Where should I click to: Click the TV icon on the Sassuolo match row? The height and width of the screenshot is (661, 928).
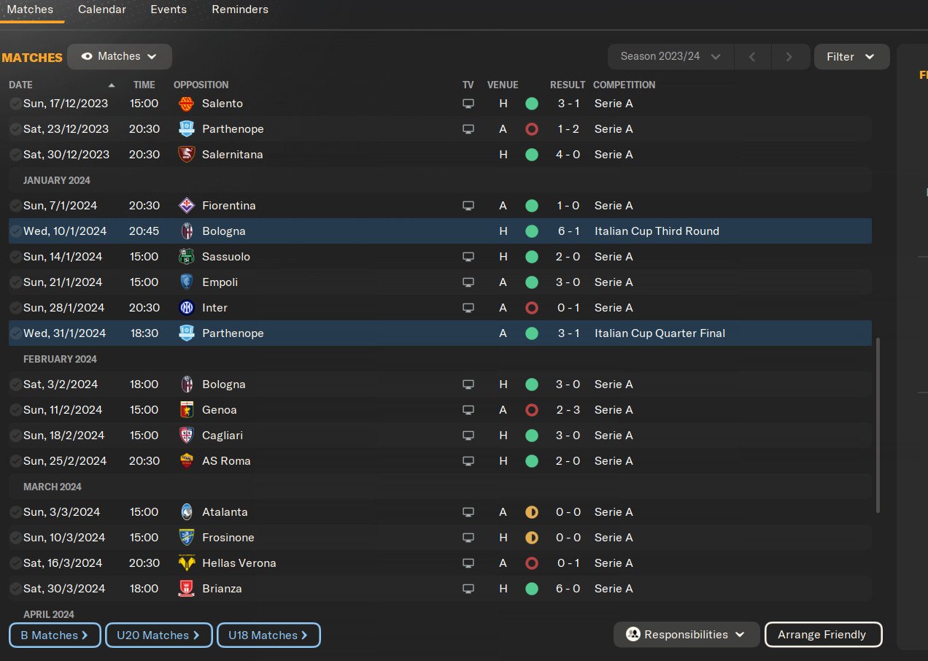point(468,257)
